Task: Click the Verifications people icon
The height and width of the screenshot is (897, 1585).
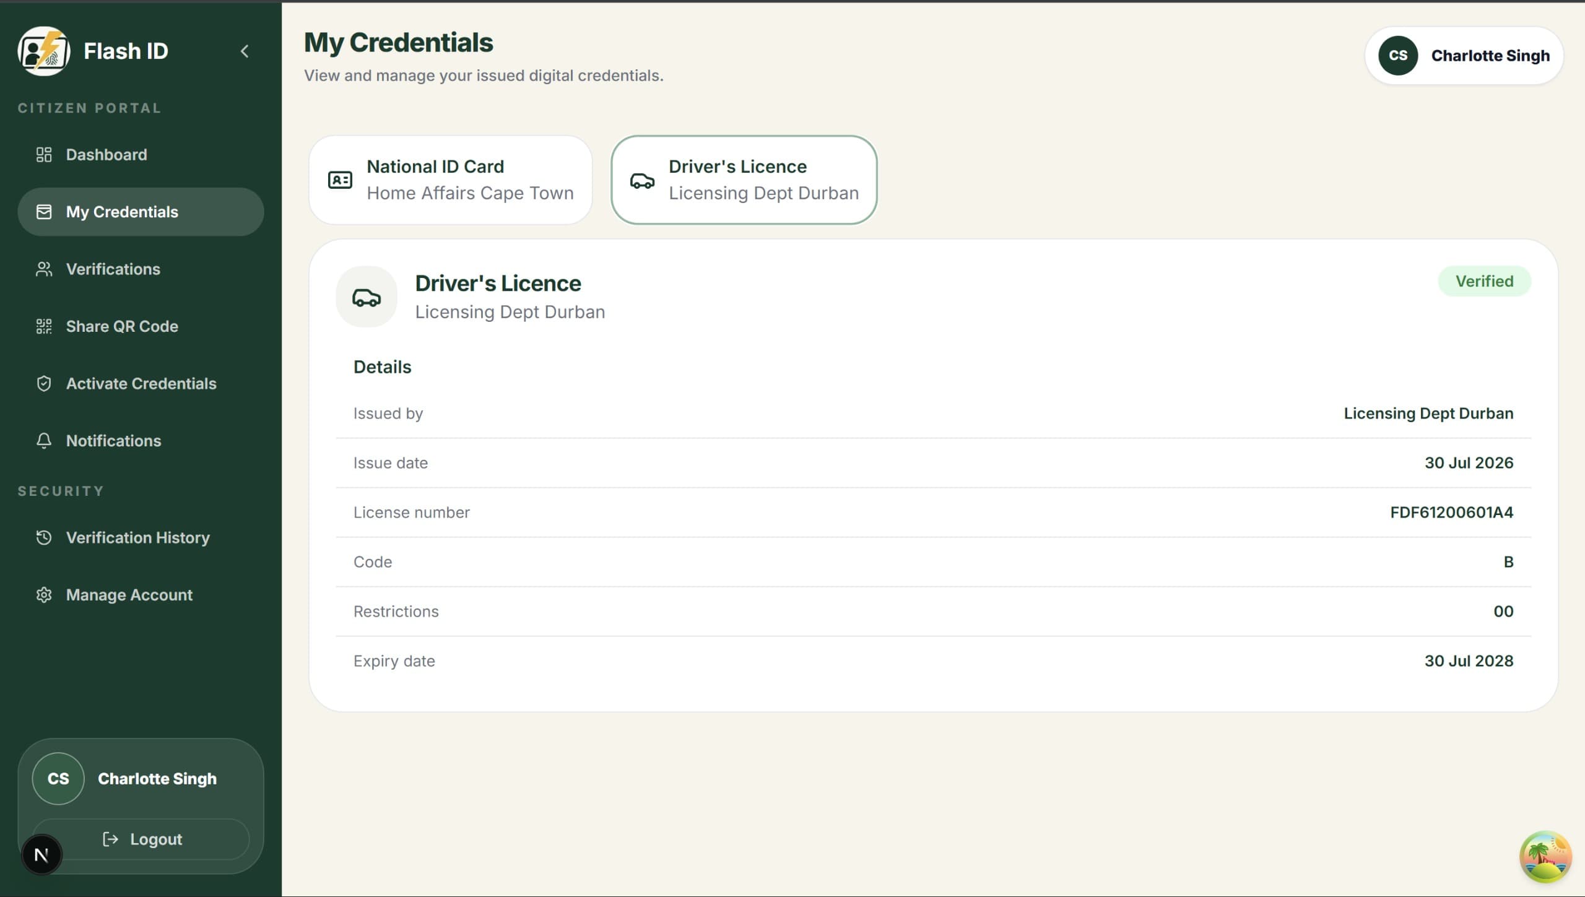Action: (x=44, y=269)
